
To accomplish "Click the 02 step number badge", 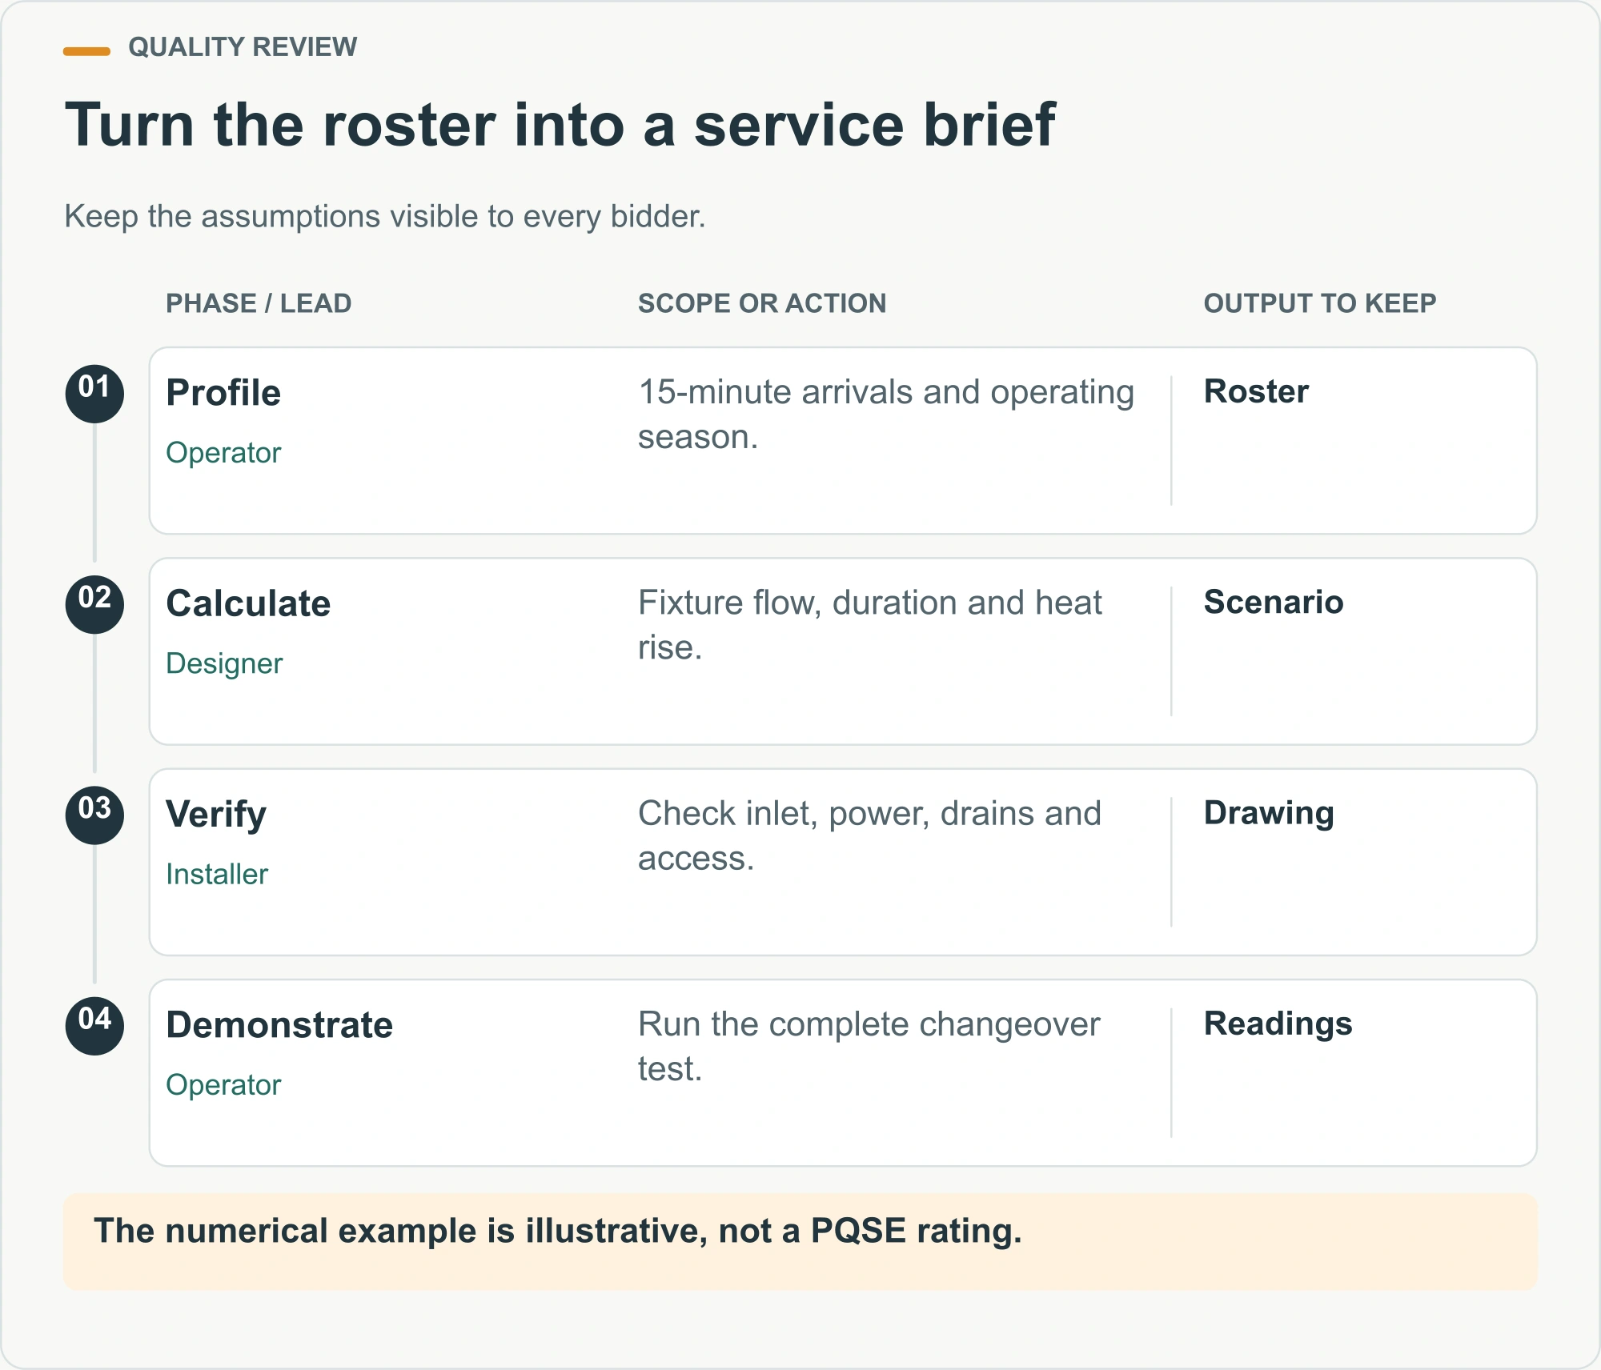I will pyautogui.click(x=94, y=604).
